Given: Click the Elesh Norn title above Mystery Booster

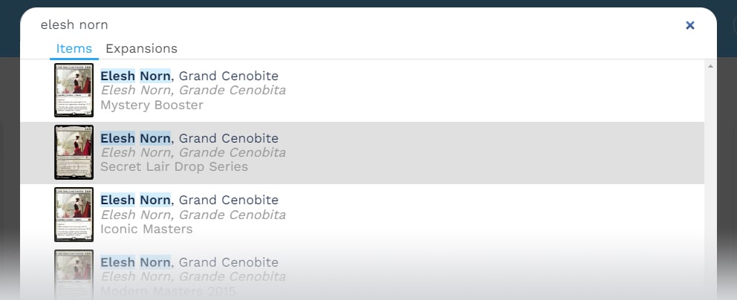Looking at the screenshot, I should click(189, 76).
